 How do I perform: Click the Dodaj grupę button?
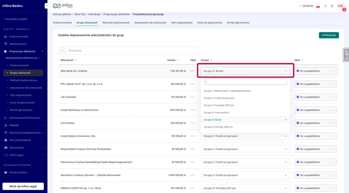[329, 35]
